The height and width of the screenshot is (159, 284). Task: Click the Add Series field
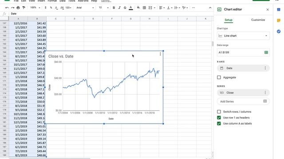tap(243, 101)
